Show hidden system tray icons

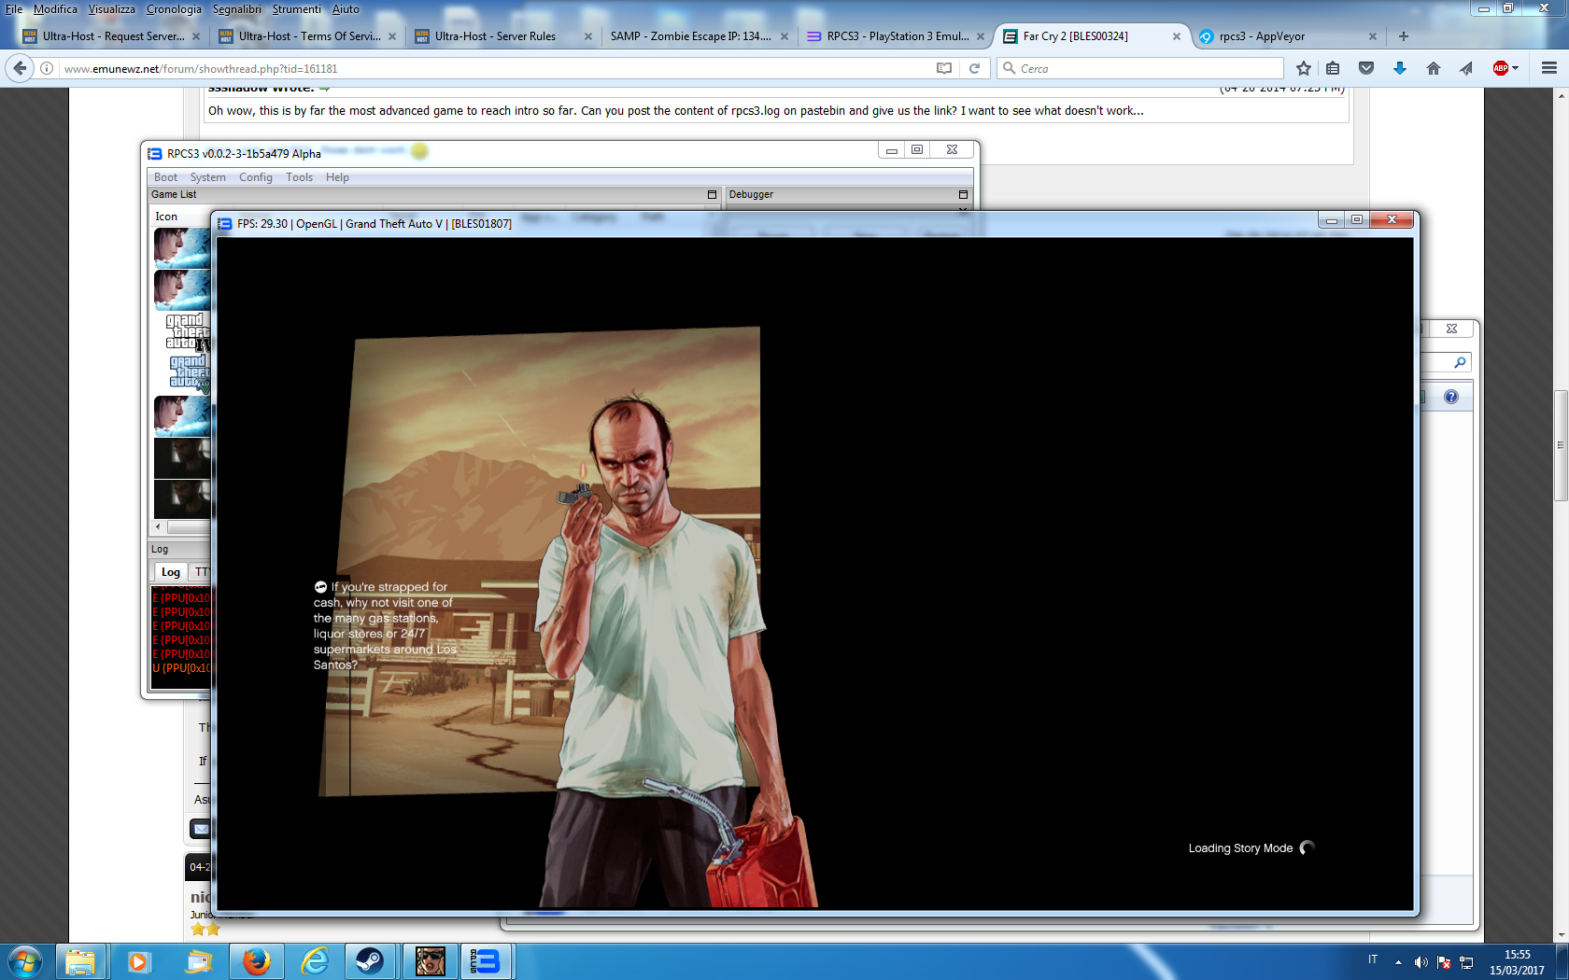(x=1398, y=961)
